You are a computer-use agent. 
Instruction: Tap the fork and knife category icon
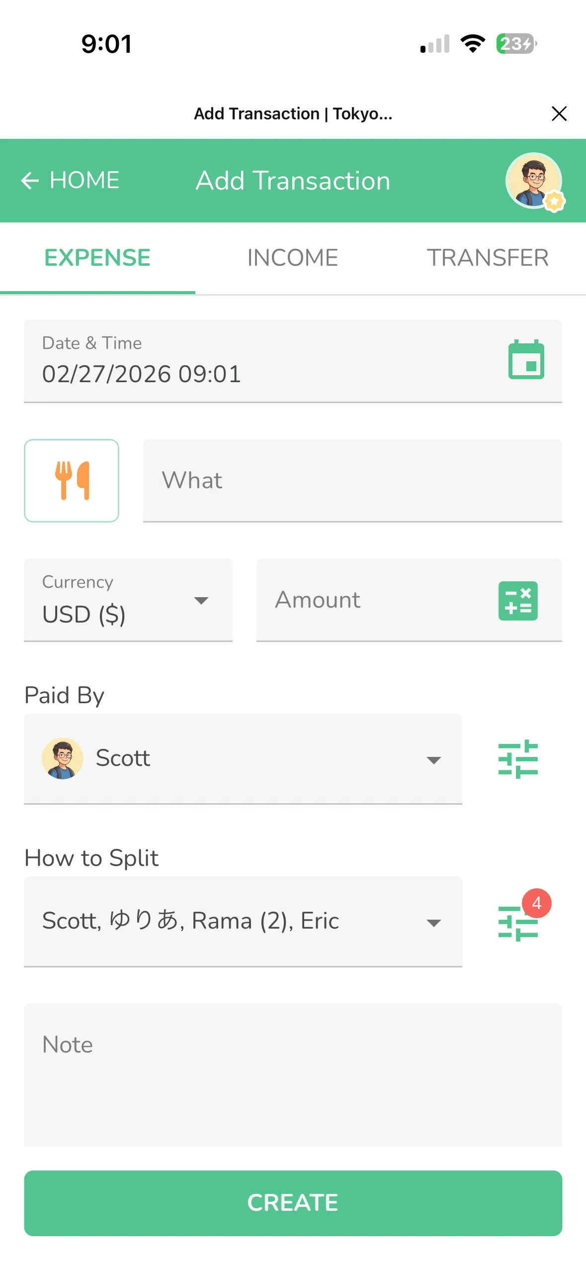pyautogui.click(x=72, y=480)
